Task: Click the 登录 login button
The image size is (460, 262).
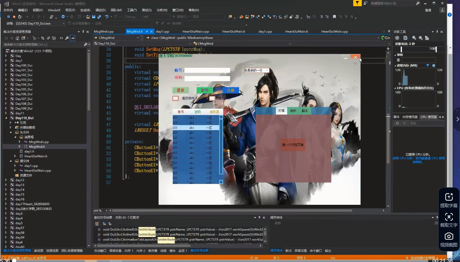Action: 181,90
